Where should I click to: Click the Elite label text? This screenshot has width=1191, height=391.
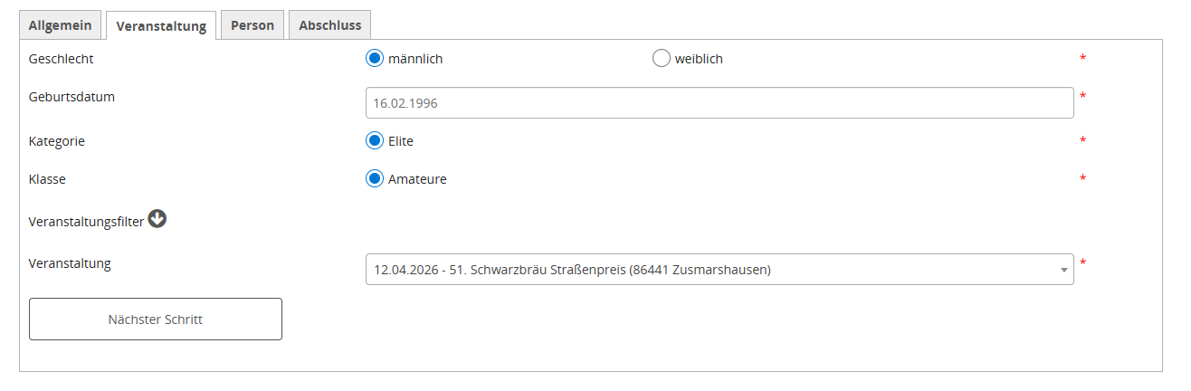[x=401, y=141]
